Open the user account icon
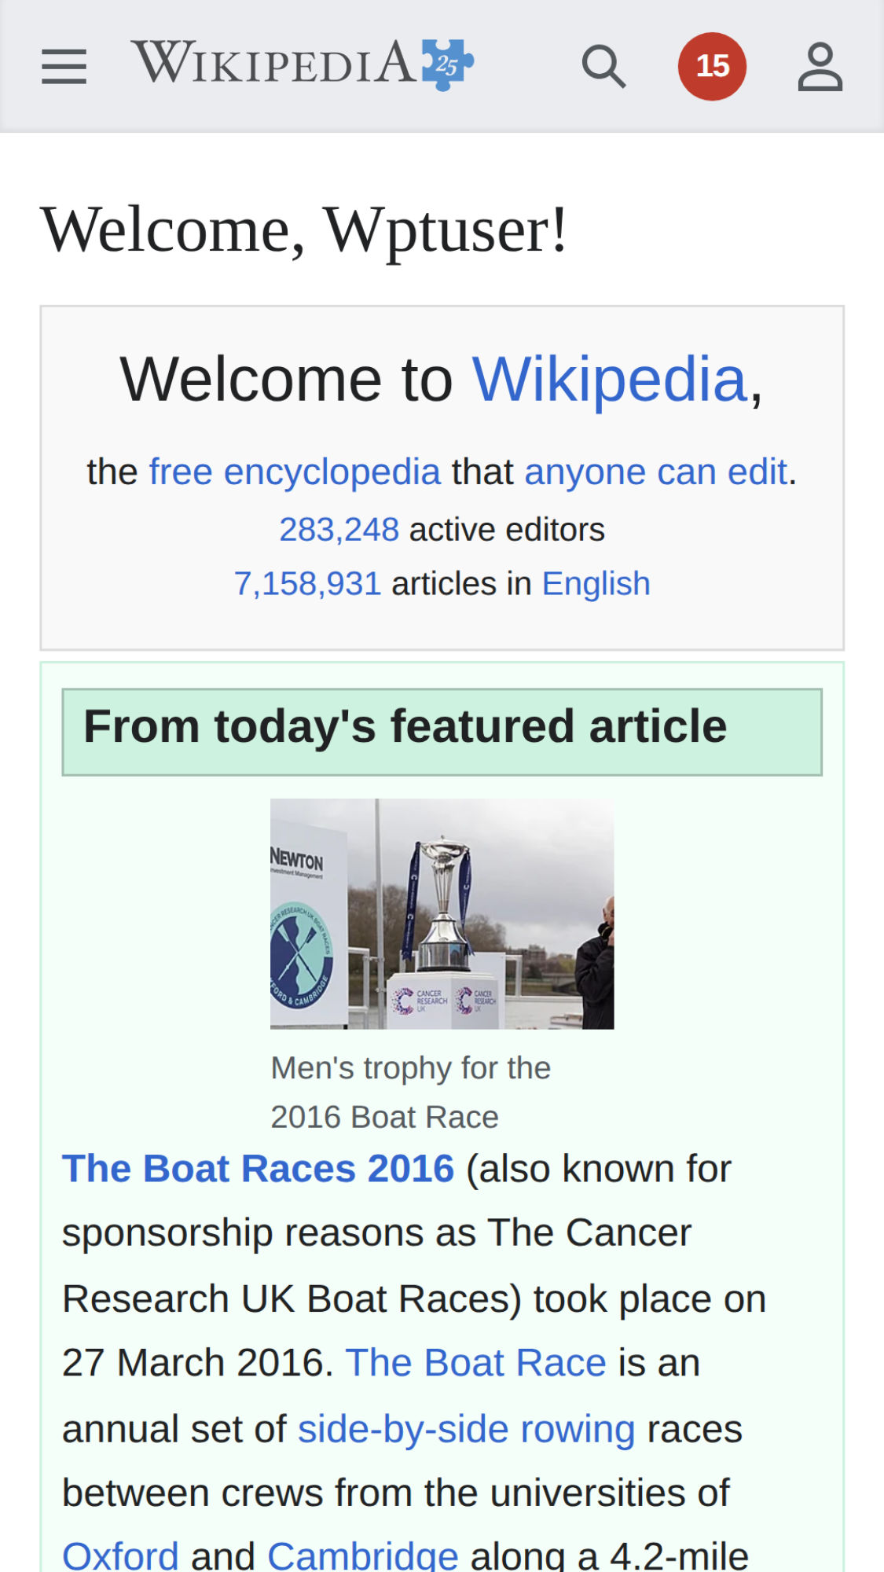The height and width of the screenshot is (1572, 884). click(x=820, y=66)
